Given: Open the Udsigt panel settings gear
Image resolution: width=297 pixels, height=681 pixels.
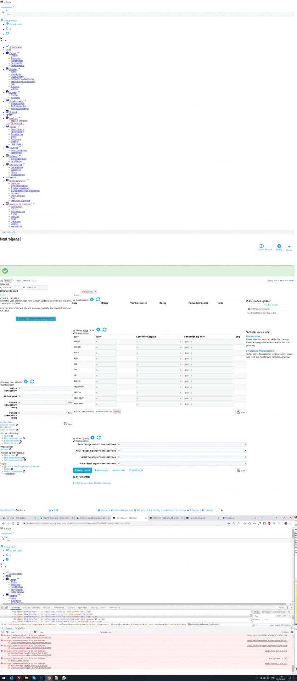Looking at the screenshot, I should [x=98, y=330].
